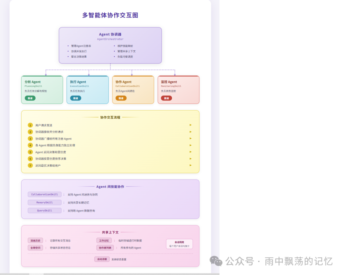Expand step 6 协调器按置信度排序决策 arrow
Image resolution: width=344 pixels, height=275 pixels.
pos(190,158)
